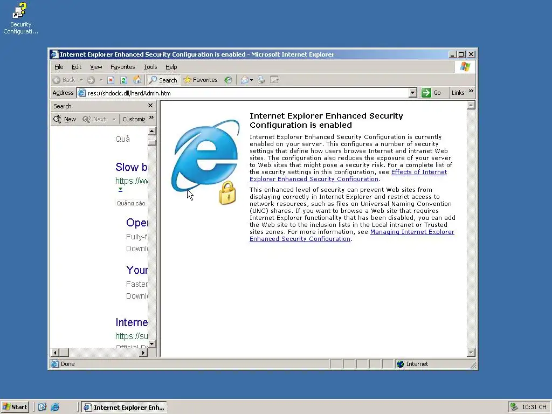Open the Windows Start button
Image resolution: width=552 pixels, height=414 pixels.
pos(15,407)
